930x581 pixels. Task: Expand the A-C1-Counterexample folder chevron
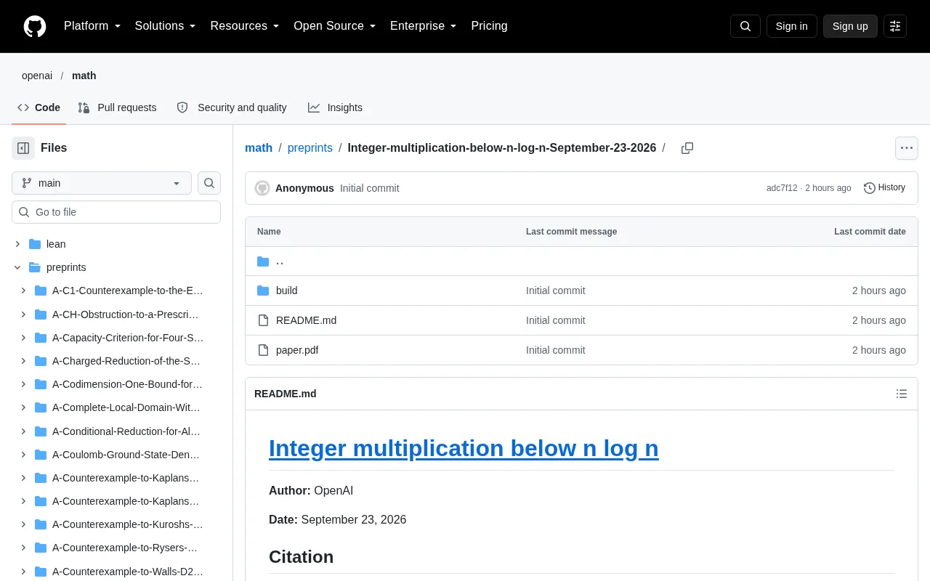pyautogui.click(x=23, y=290)
